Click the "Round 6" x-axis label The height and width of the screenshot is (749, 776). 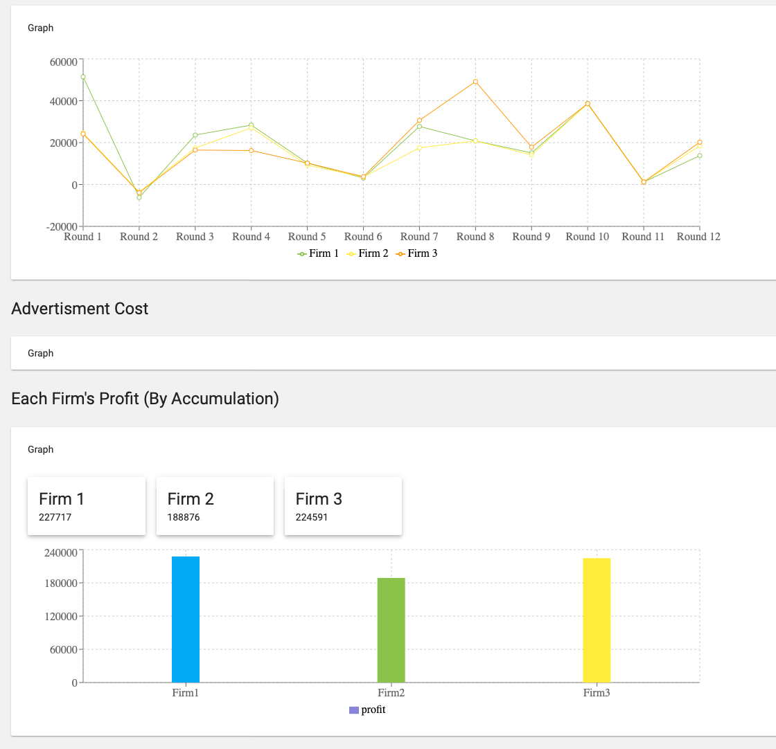pos(363,237)
